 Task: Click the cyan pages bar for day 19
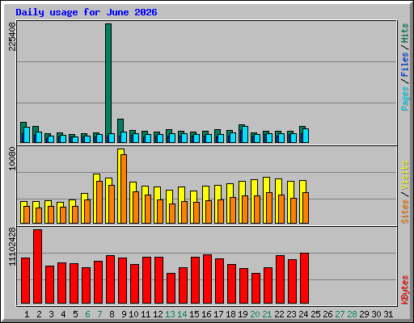(x=245, y=134)
